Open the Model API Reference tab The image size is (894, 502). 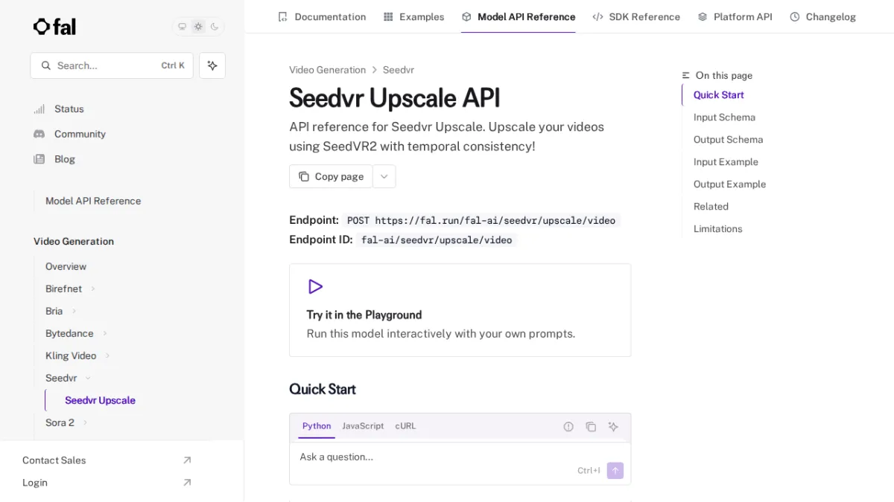pos(519,16)
